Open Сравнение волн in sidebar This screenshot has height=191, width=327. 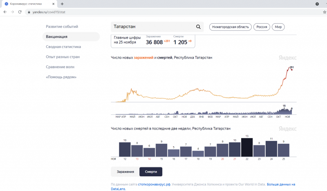[x=60, y=67]
